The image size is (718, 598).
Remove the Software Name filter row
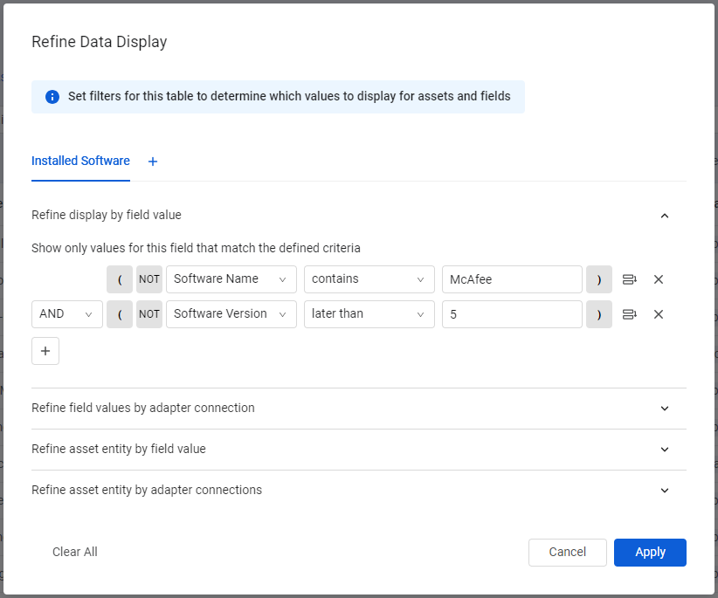(659, 279)
